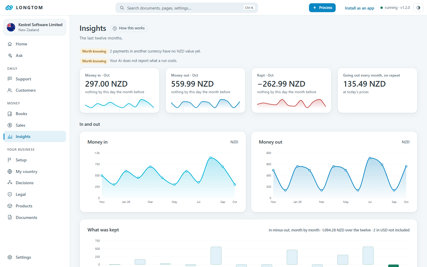Image resolution: width=427 pixels, height=267 pixels.
Task: Click the Support chat icon
Action: click(10, 79)
